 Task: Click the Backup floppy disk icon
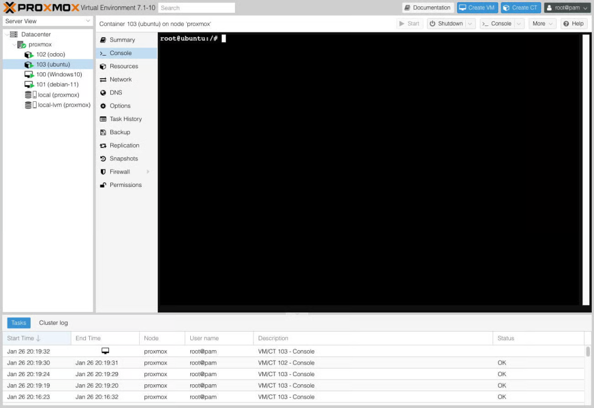click(x=103, y=132)
